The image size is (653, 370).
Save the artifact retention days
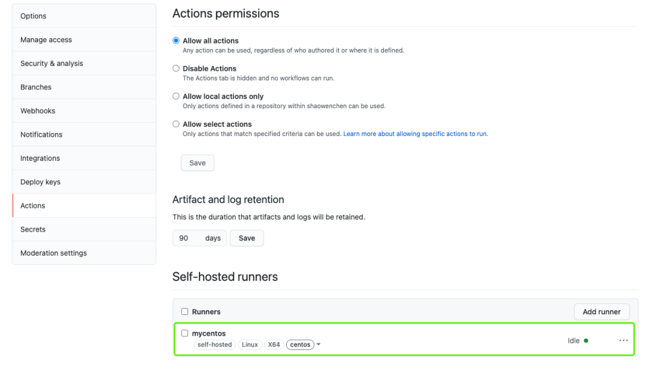pyautogui.click(x=247, y=238)
